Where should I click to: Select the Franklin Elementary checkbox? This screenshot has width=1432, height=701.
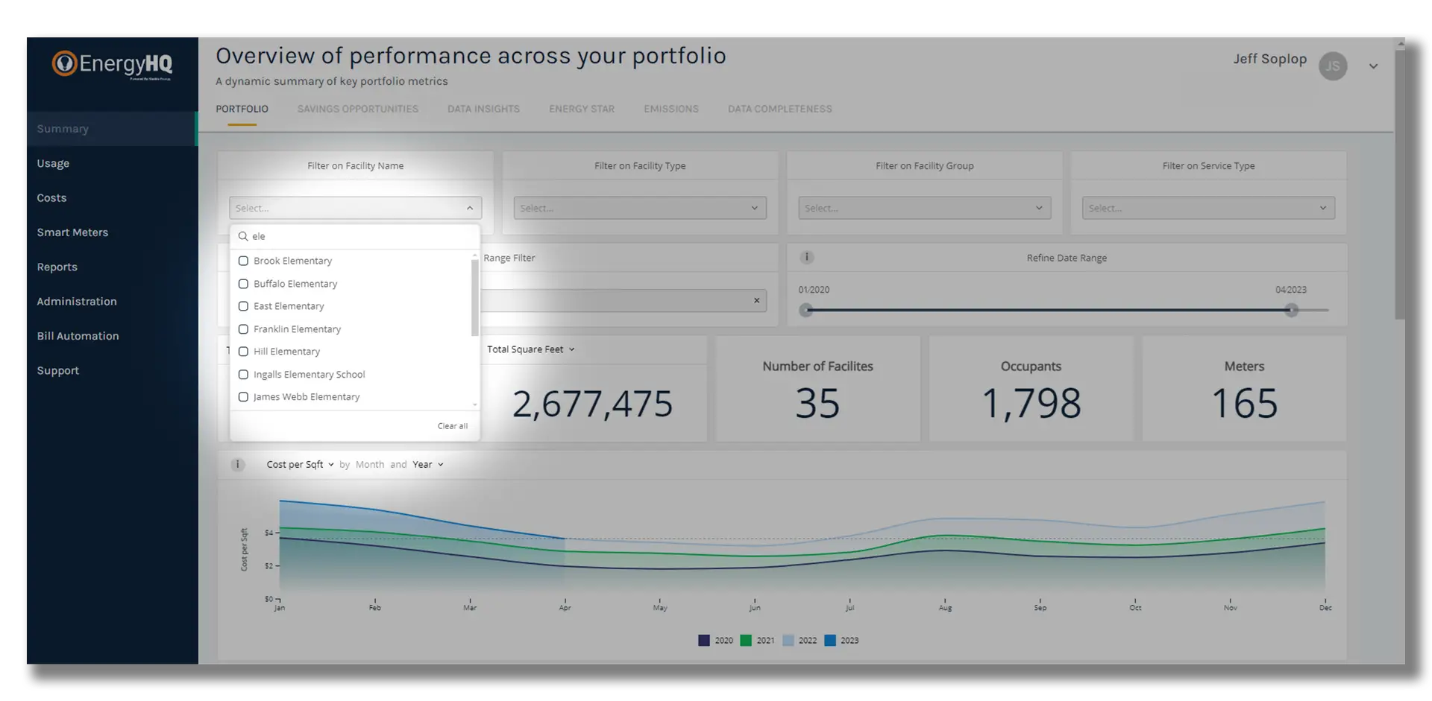(x=243, y=329)
